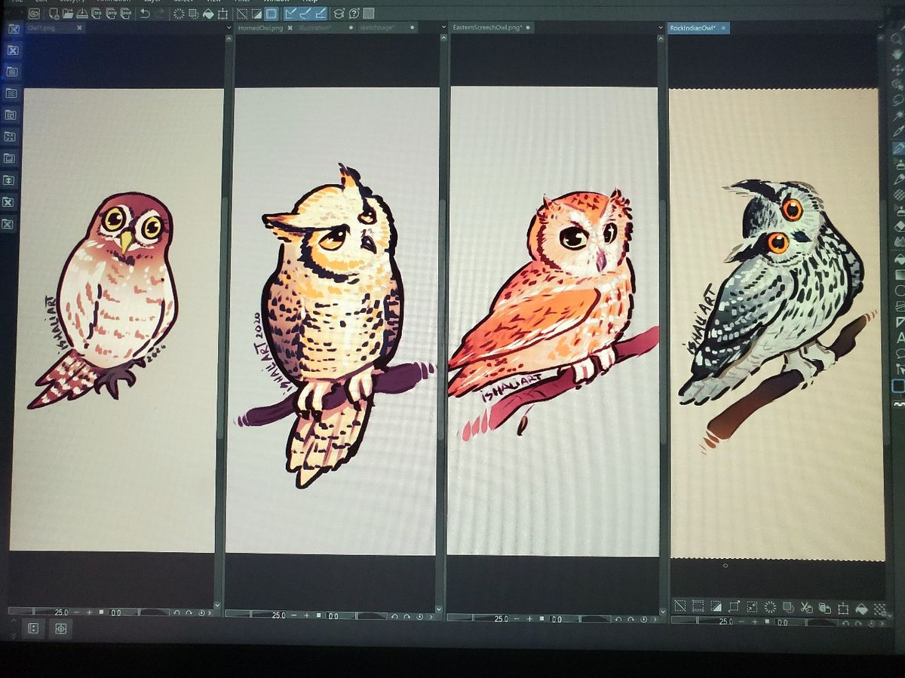Screen dimensions: 905x678
Task: Create a new canvas with the New icon
Action: (x=54, y=14)
